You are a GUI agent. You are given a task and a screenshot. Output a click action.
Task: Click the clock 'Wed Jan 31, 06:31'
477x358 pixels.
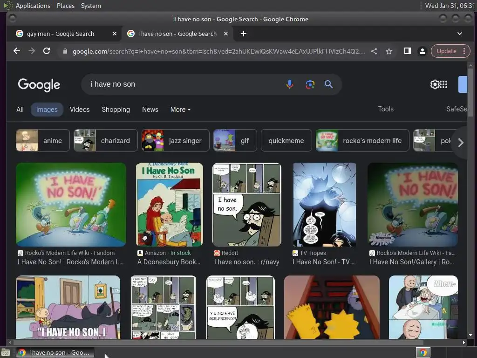(450, 6)
